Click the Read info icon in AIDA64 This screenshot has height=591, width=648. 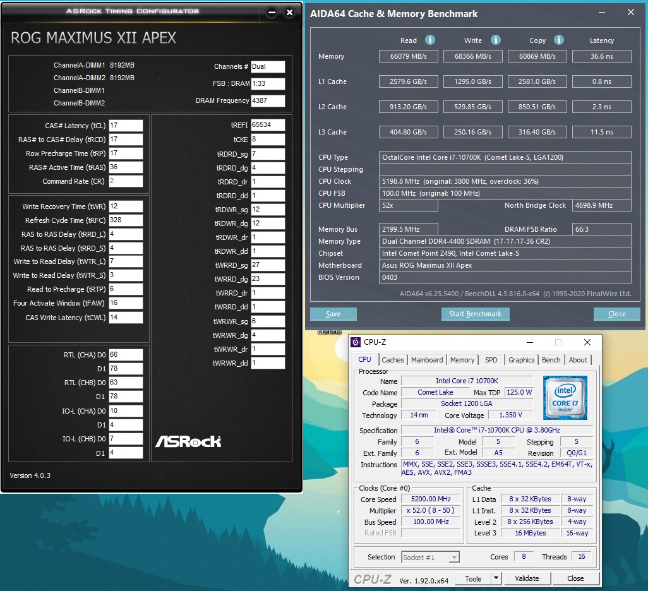[x=430, y=40]
